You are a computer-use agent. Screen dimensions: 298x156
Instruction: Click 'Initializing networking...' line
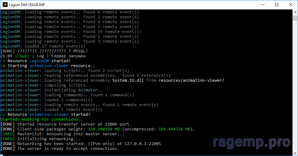point(40,139)
